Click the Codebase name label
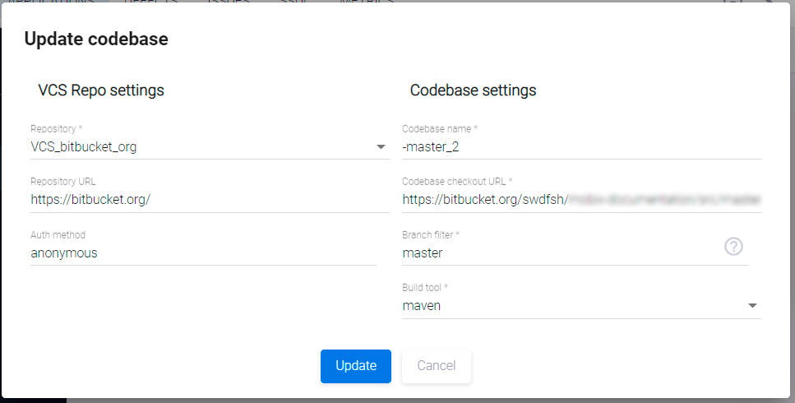 [x=440, y=129]
